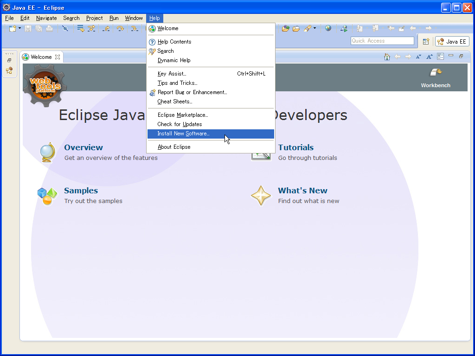
Task: Click the Home icon on Welcome toolbar
Action: tap(387, 57)
